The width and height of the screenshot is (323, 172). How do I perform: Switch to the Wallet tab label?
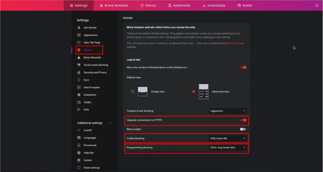(x=247, y=5)
